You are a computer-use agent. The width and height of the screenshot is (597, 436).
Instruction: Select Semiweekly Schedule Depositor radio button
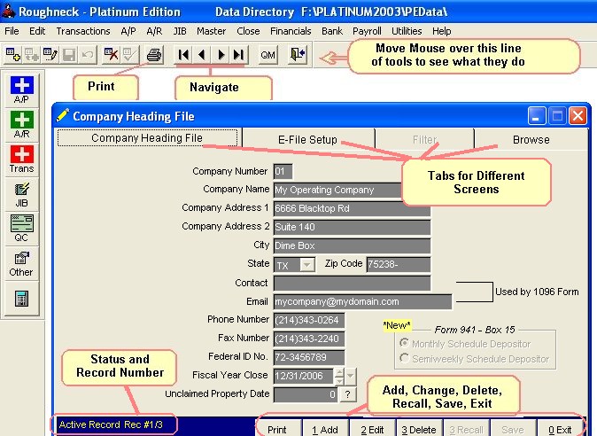404,358
